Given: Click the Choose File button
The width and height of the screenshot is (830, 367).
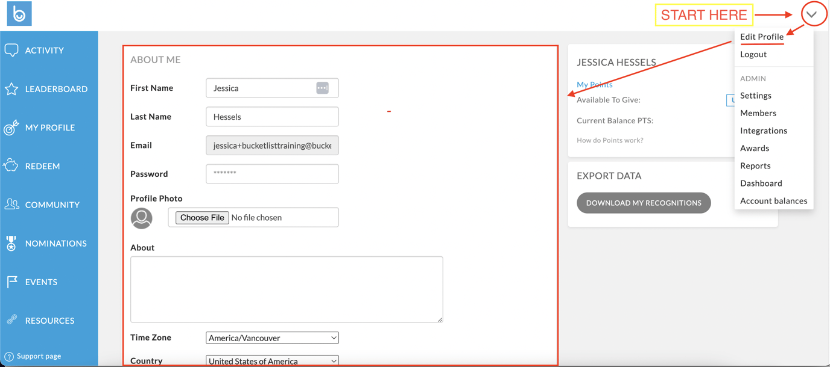Looking at the screenshot, I should 202,218.
